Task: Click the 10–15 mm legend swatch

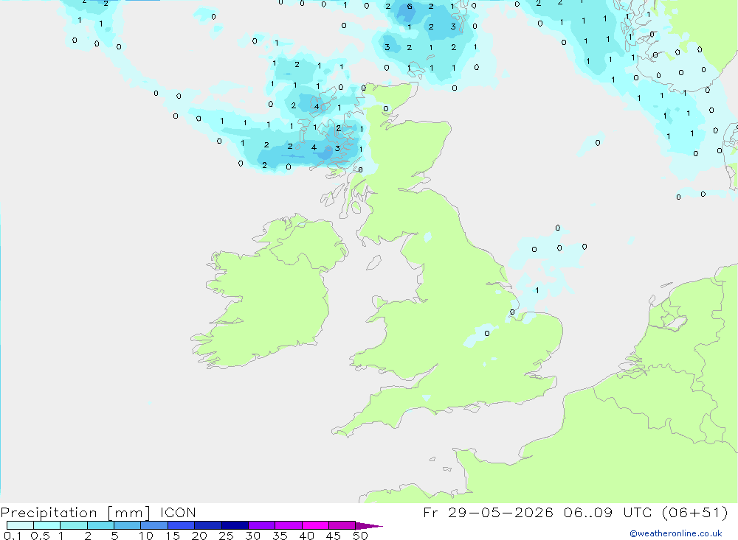Action: pyautogui.click(x=154, y=525)
